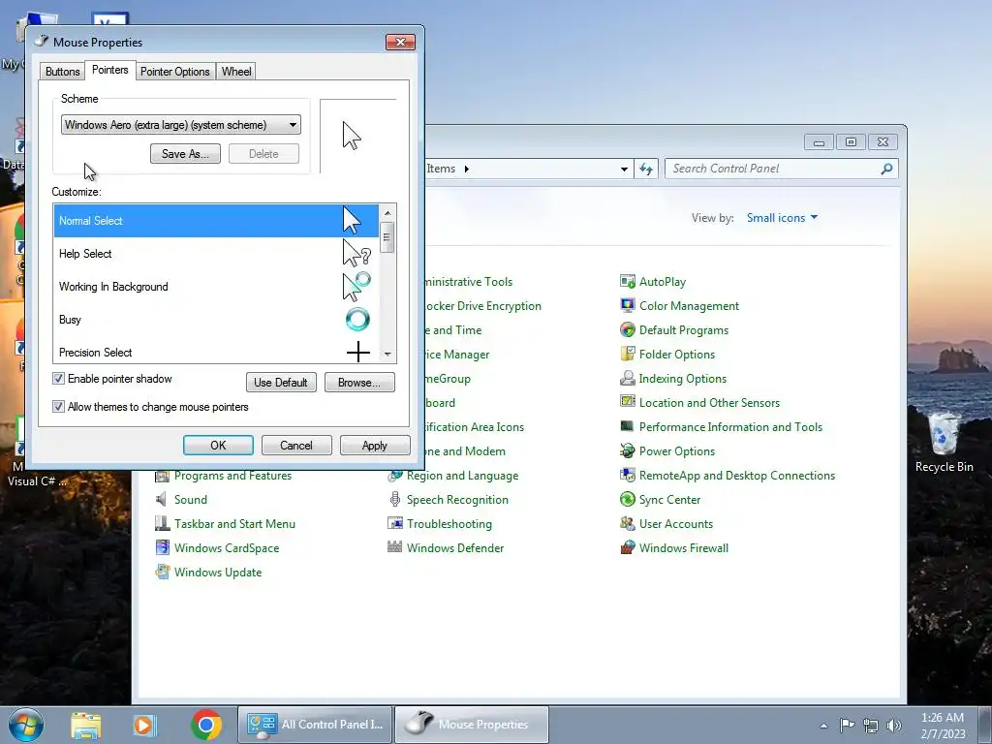The width and height of the screenshot is (992, 744).
Task: Click the Windows Update icon
Action: click(x=162, y=572)
